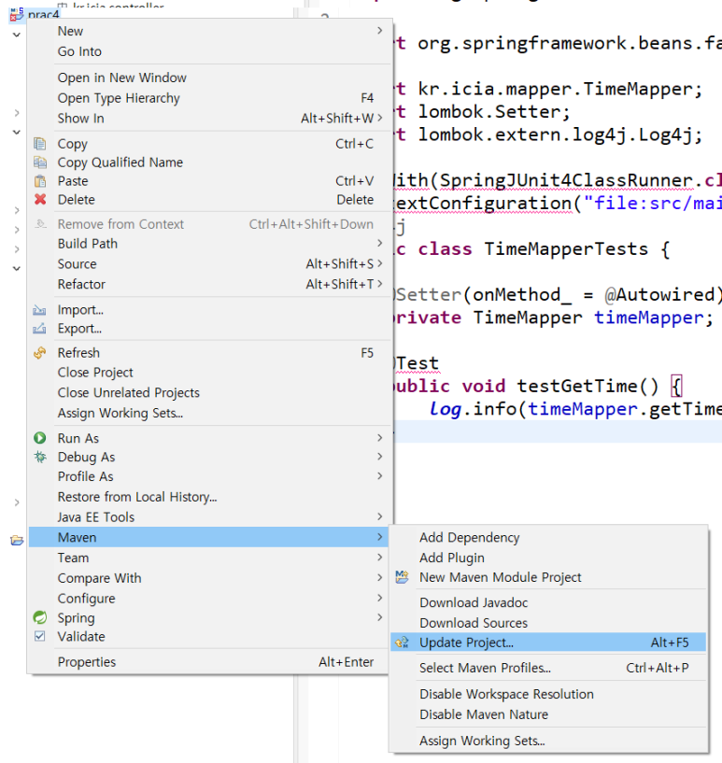722x763 pixels.
Task: Select Add Plugin in Maven submenu
Action: pos(548,558)
